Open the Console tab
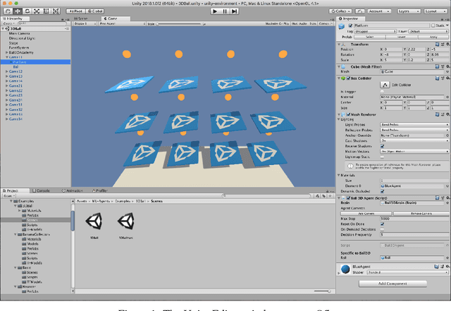This screenshot has width=451, height=311. (x=42, y=190)
